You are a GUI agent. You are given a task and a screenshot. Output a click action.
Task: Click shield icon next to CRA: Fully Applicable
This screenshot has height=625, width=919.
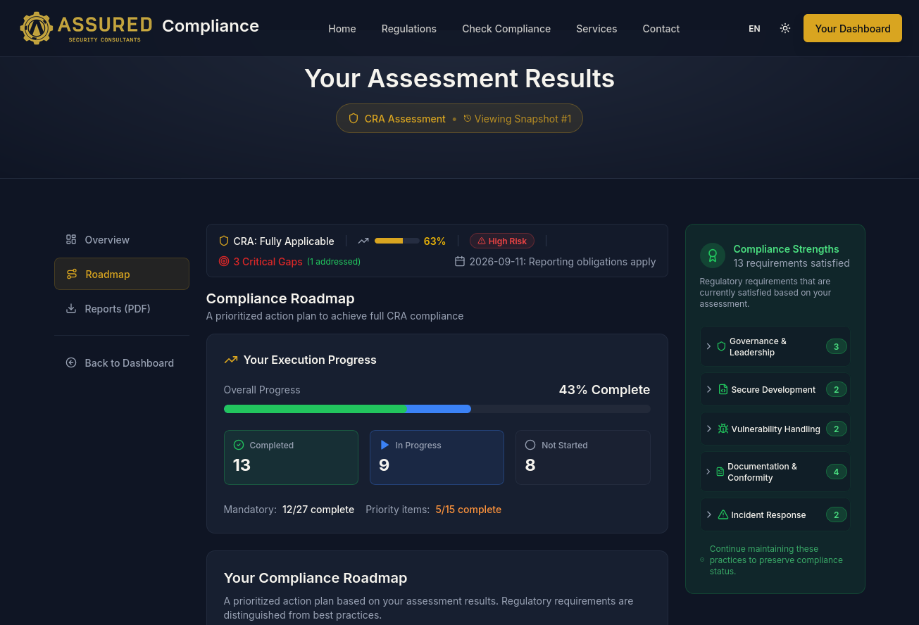point(224,241)
